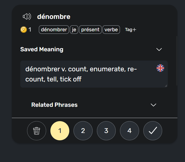Set word status level to 2
185x162 pixels.
[x=83, y=131]
